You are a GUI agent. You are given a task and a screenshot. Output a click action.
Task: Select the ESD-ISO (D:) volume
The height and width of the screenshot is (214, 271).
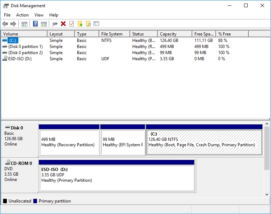20,59
